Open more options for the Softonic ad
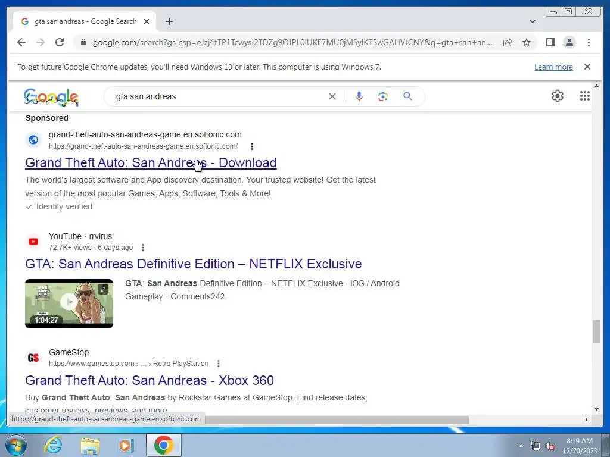The image size is (610, 457). 252,146
